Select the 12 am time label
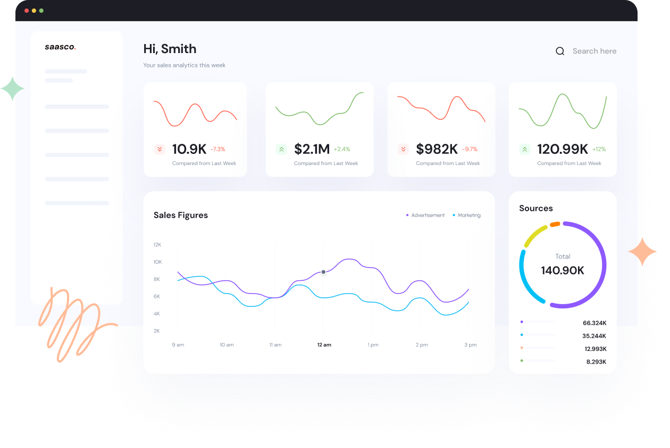Viewport: 670px width, 448px height. 324,345
